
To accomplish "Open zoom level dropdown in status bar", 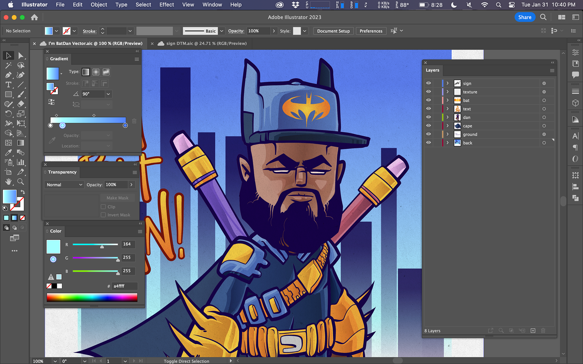I will [55, 361].
